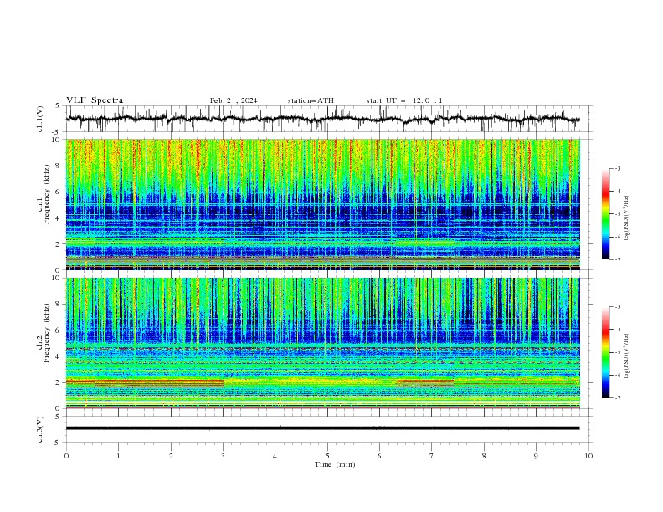Click the "start UT = 12:0 :1" text
Image resolution: width=663 pixels, height=512 pixels.
(404, 100)
